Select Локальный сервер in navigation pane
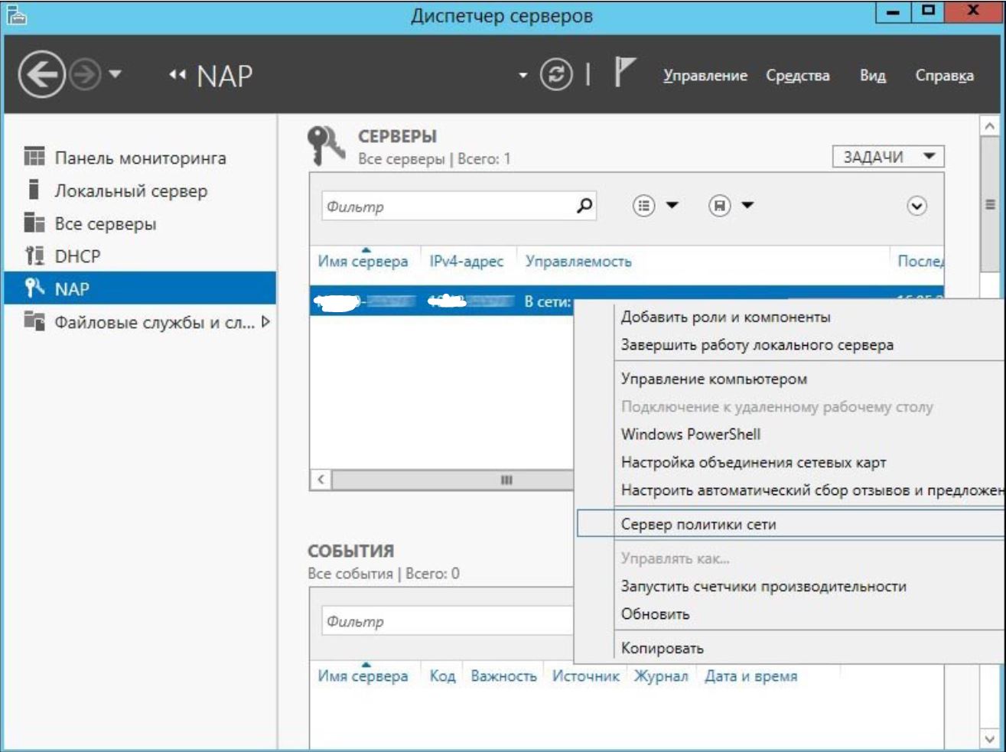1006x752 pixels. [x=130, y=191]
